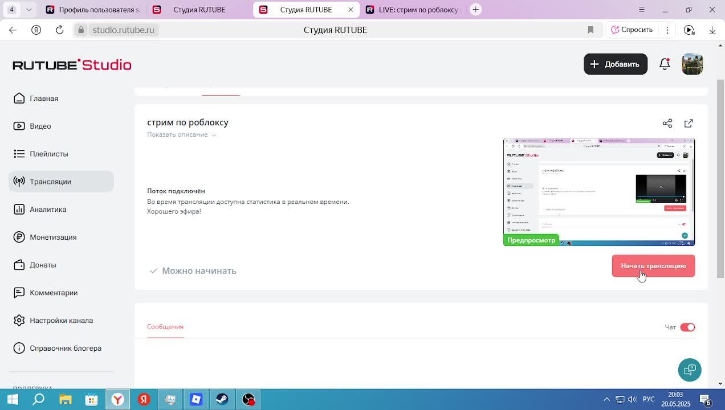Open browser downloads
The height and width of the screenshot is (410, 725).
tap(712, 30)
